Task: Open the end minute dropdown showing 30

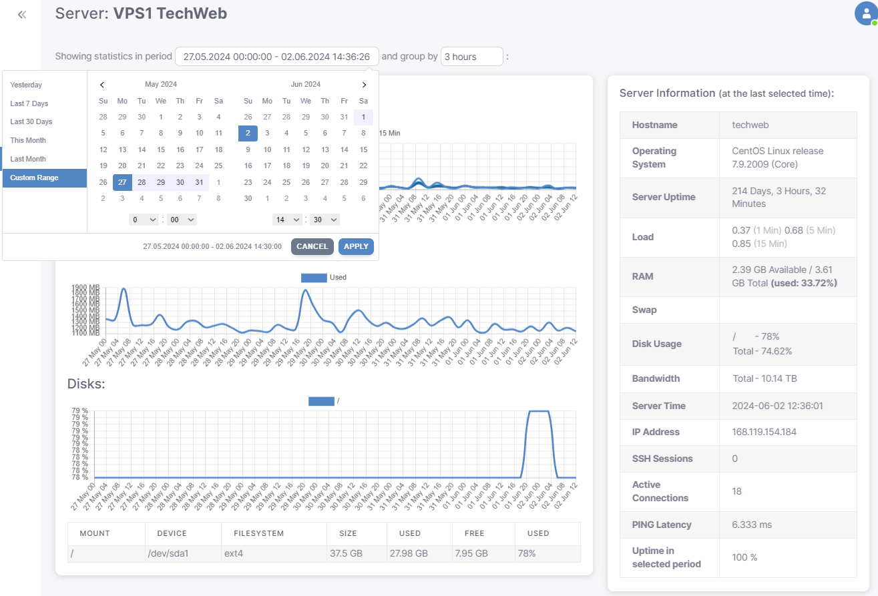Action: tap(325, 220)
